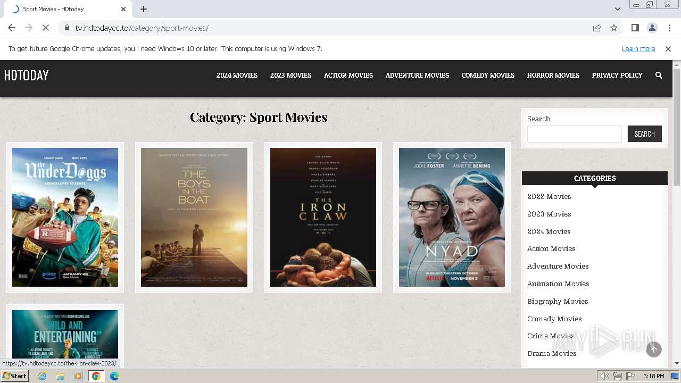
Task: Click the address bar URL
Action: click(142, 28)
